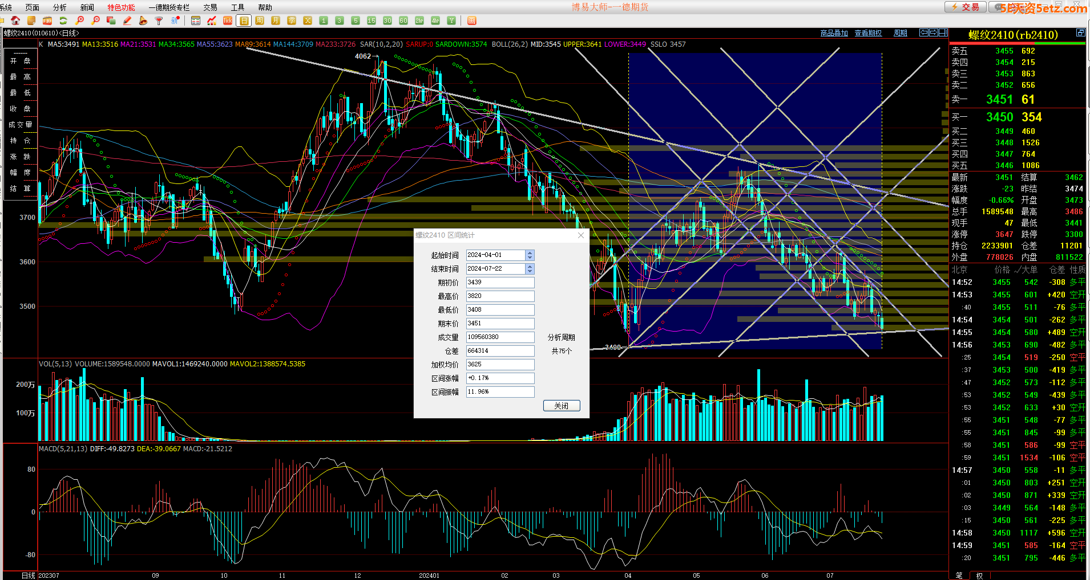
Task: Click the red Home icon in toolbar
Action: pos(15,21)
